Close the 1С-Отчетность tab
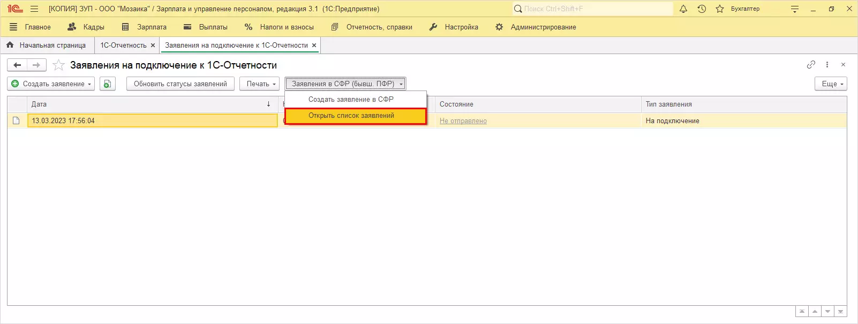The image size is (858, 324). (x=153, y=46)
